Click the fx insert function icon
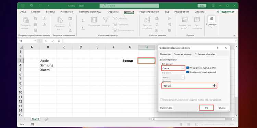Viewport: 257px width, 128px height. (x=59, y=41)
